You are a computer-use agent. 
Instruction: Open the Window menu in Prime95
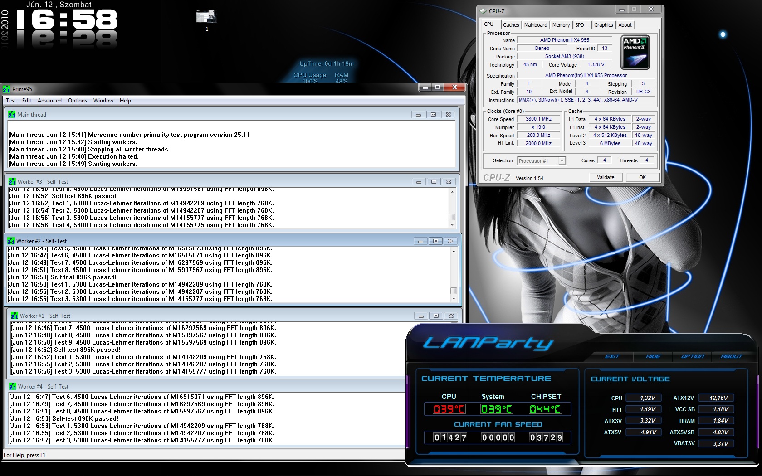[x=103, y=101]
